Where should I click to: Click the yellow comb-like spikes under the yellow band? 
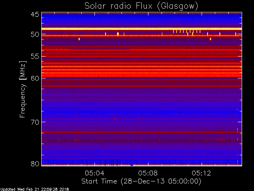pos(187,31)
